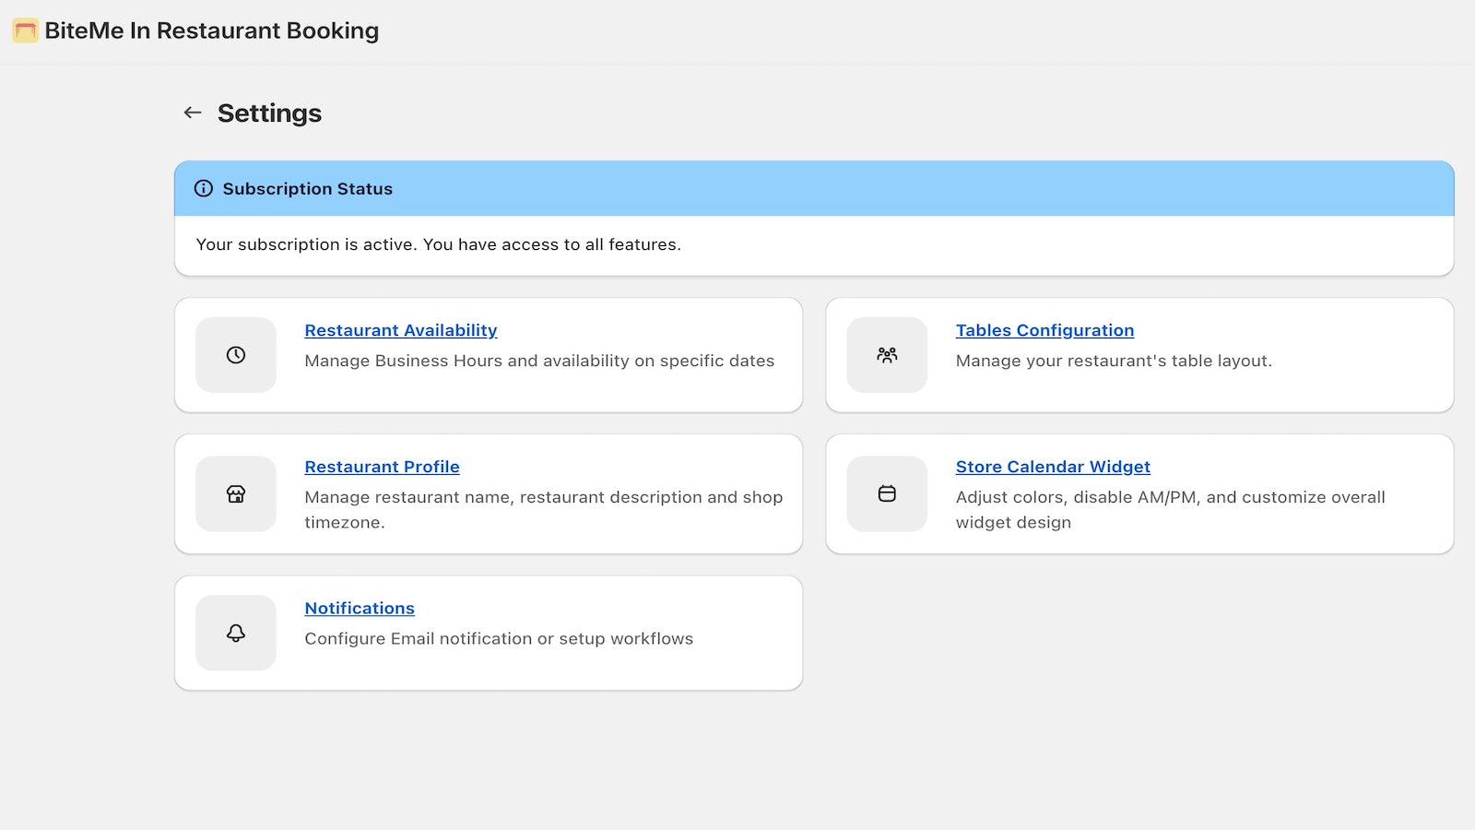
Task: Click 'Configure Email notification or setup workflows' text
Action: point(499,638)
